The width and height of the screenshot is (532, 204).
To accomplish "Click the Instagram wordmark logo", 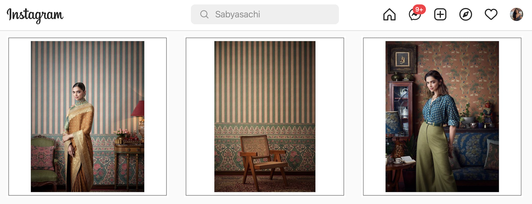I will click(35, 15).
